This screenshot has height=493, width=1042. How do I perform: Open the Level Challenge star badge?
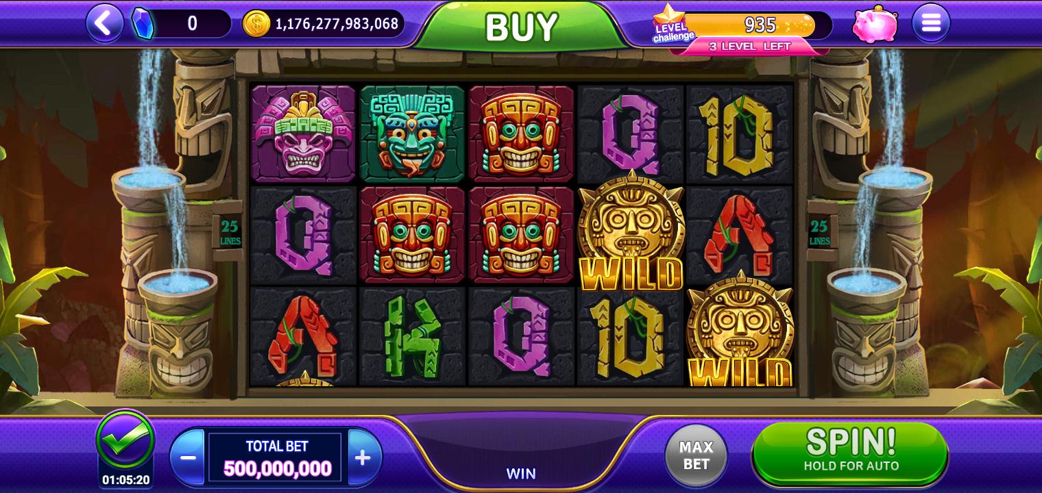click(x=672, y=24)
